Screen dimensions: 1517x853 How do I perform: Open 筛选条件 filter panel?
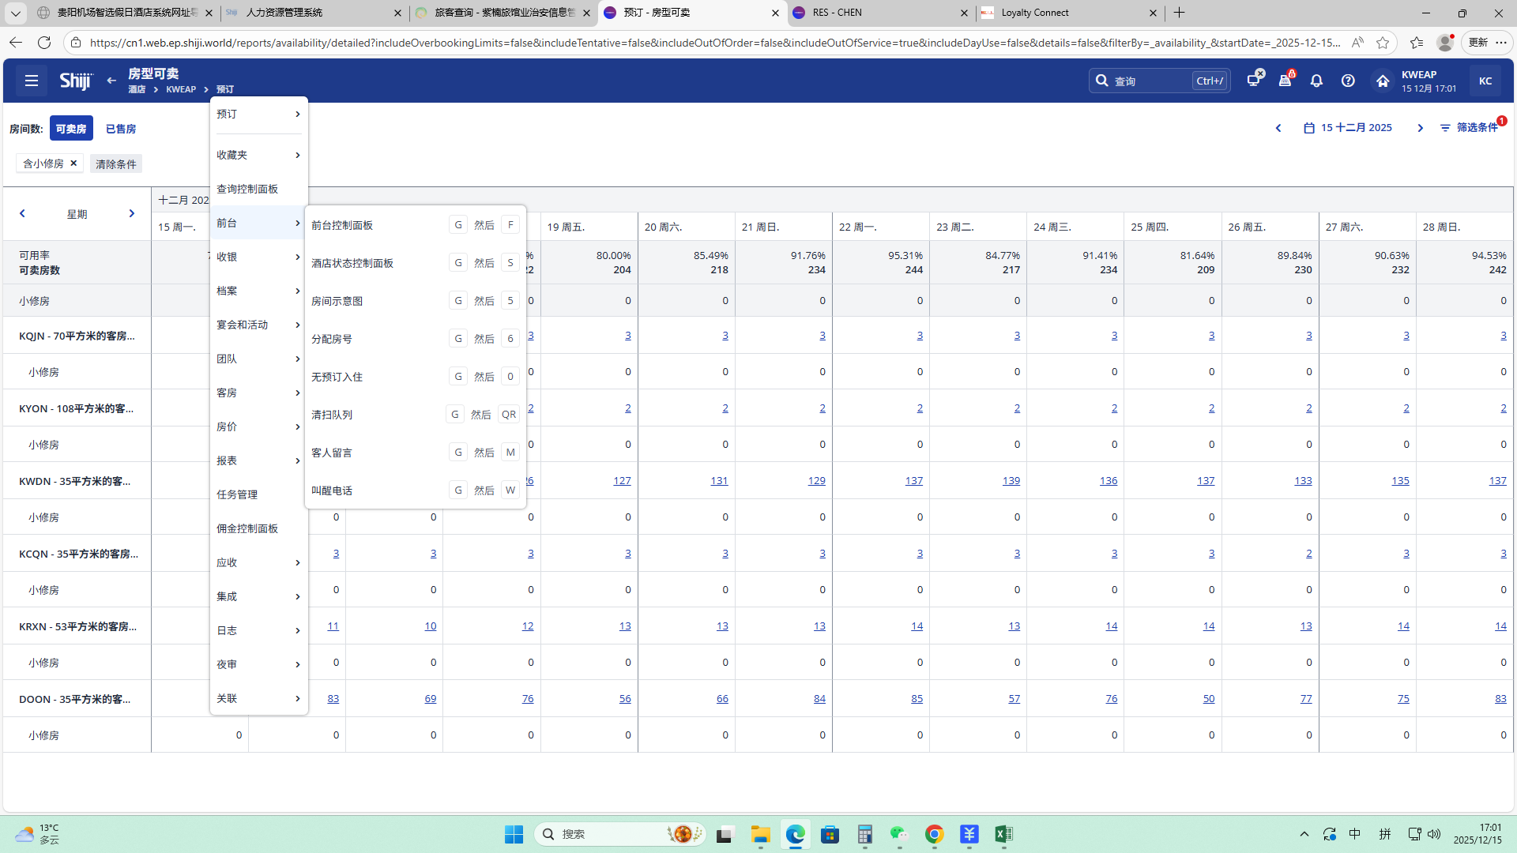[x=1470, y=128]
